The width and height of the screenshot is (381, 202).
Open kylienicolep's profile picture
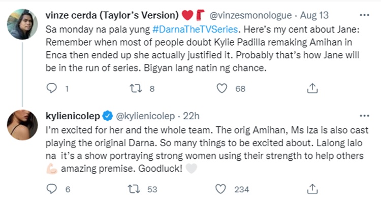[22, 125]
